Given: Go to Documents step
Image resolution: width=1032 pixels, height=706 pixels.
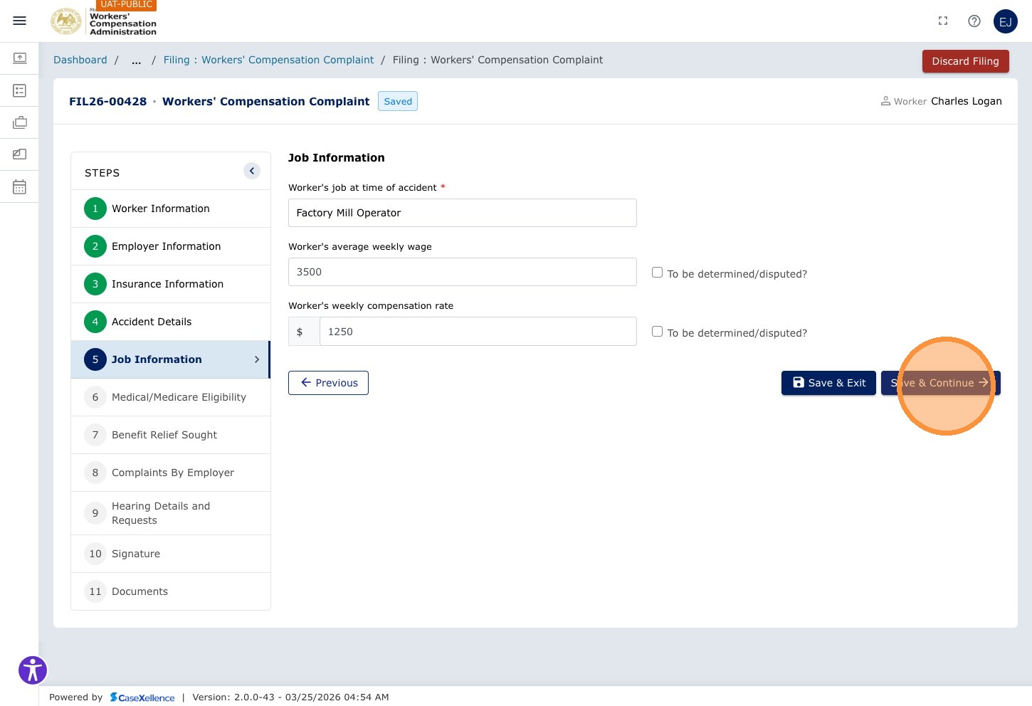Looking at the screenshot, I should pyautogui.click(x=171, y=591).
